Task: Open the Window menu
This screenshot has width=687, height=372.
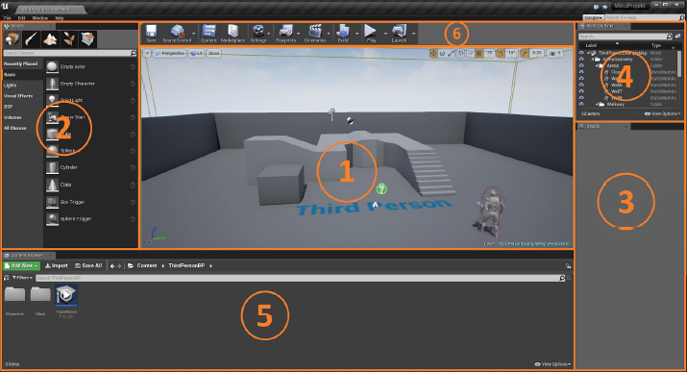Action: pos(39,18)
